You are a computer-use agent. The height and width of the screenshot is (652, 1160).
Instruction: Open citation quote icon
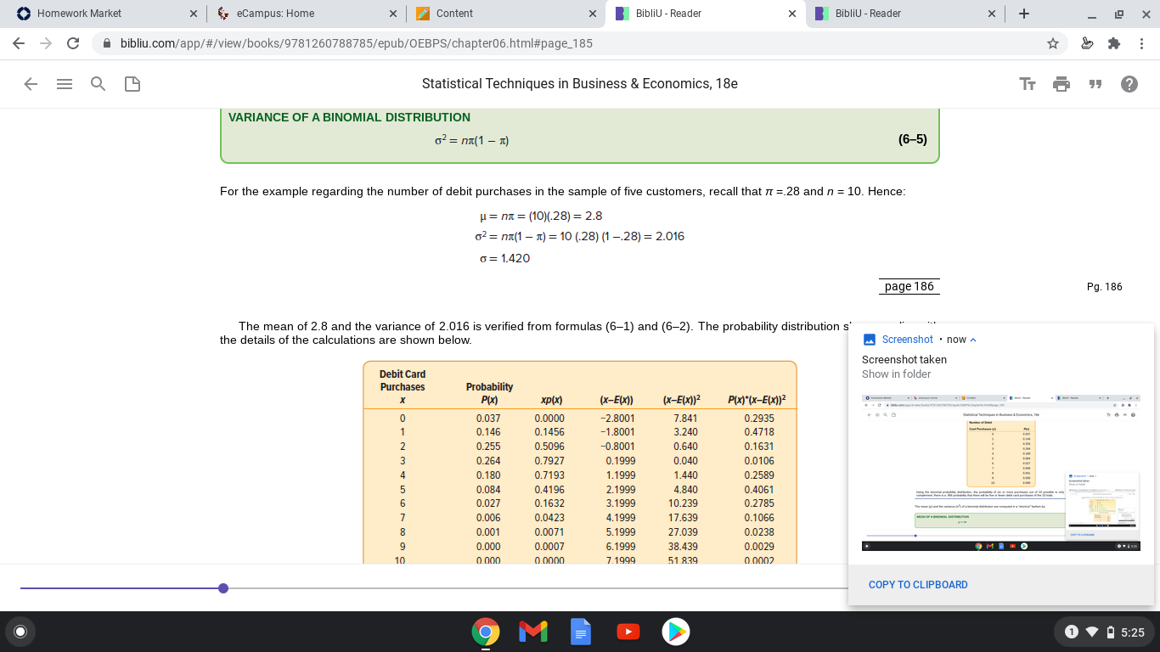point(1095,84)
